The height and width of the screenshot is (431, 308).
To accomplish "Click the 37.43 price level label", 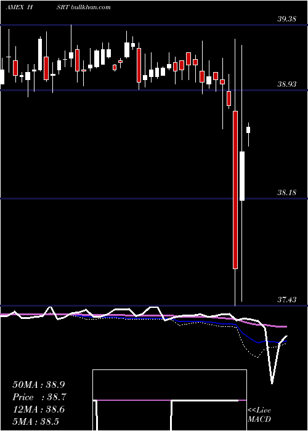I will point(287,299).
